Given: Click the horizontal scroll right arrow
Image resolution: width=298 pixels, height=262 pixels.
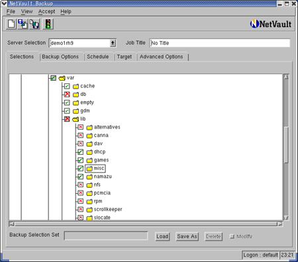Looking at the screenshot, I should [280, 224].
